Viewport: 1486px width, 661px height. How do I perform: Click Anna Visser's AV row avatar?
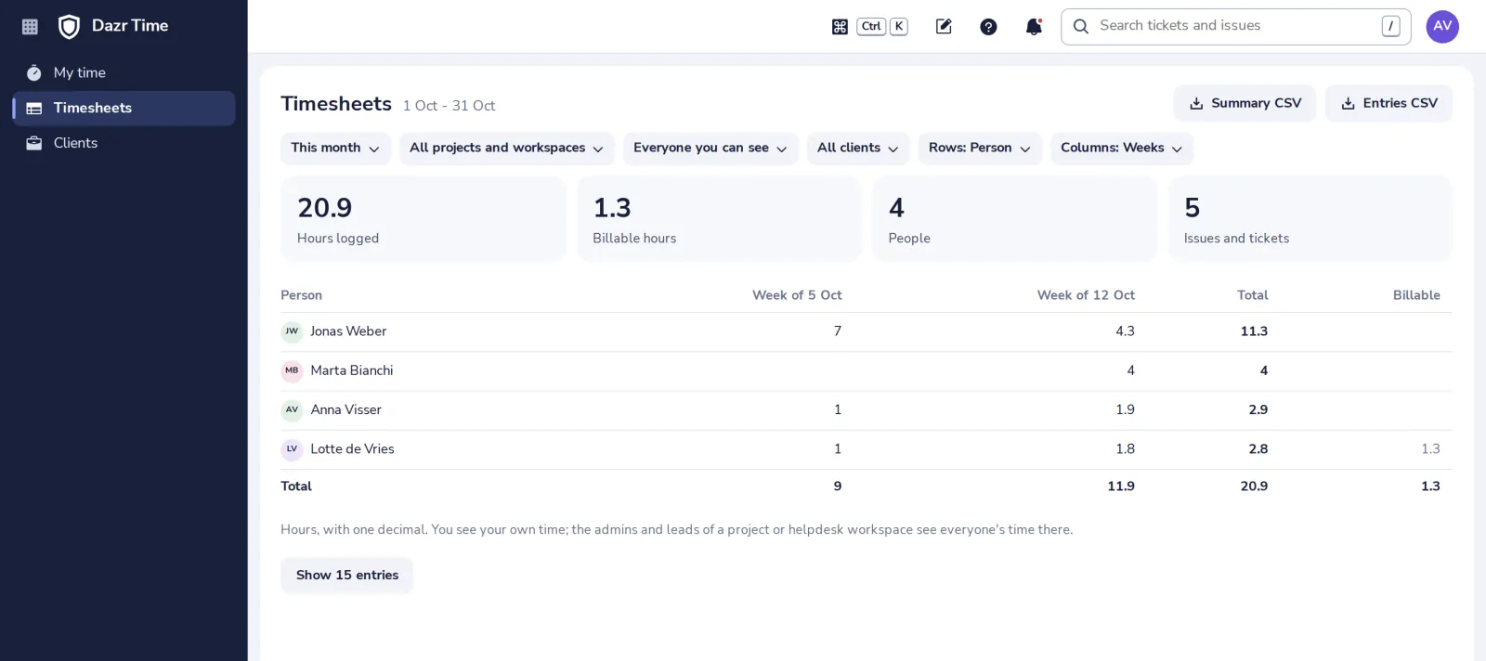pyautogui.click(x=292, y=409)
